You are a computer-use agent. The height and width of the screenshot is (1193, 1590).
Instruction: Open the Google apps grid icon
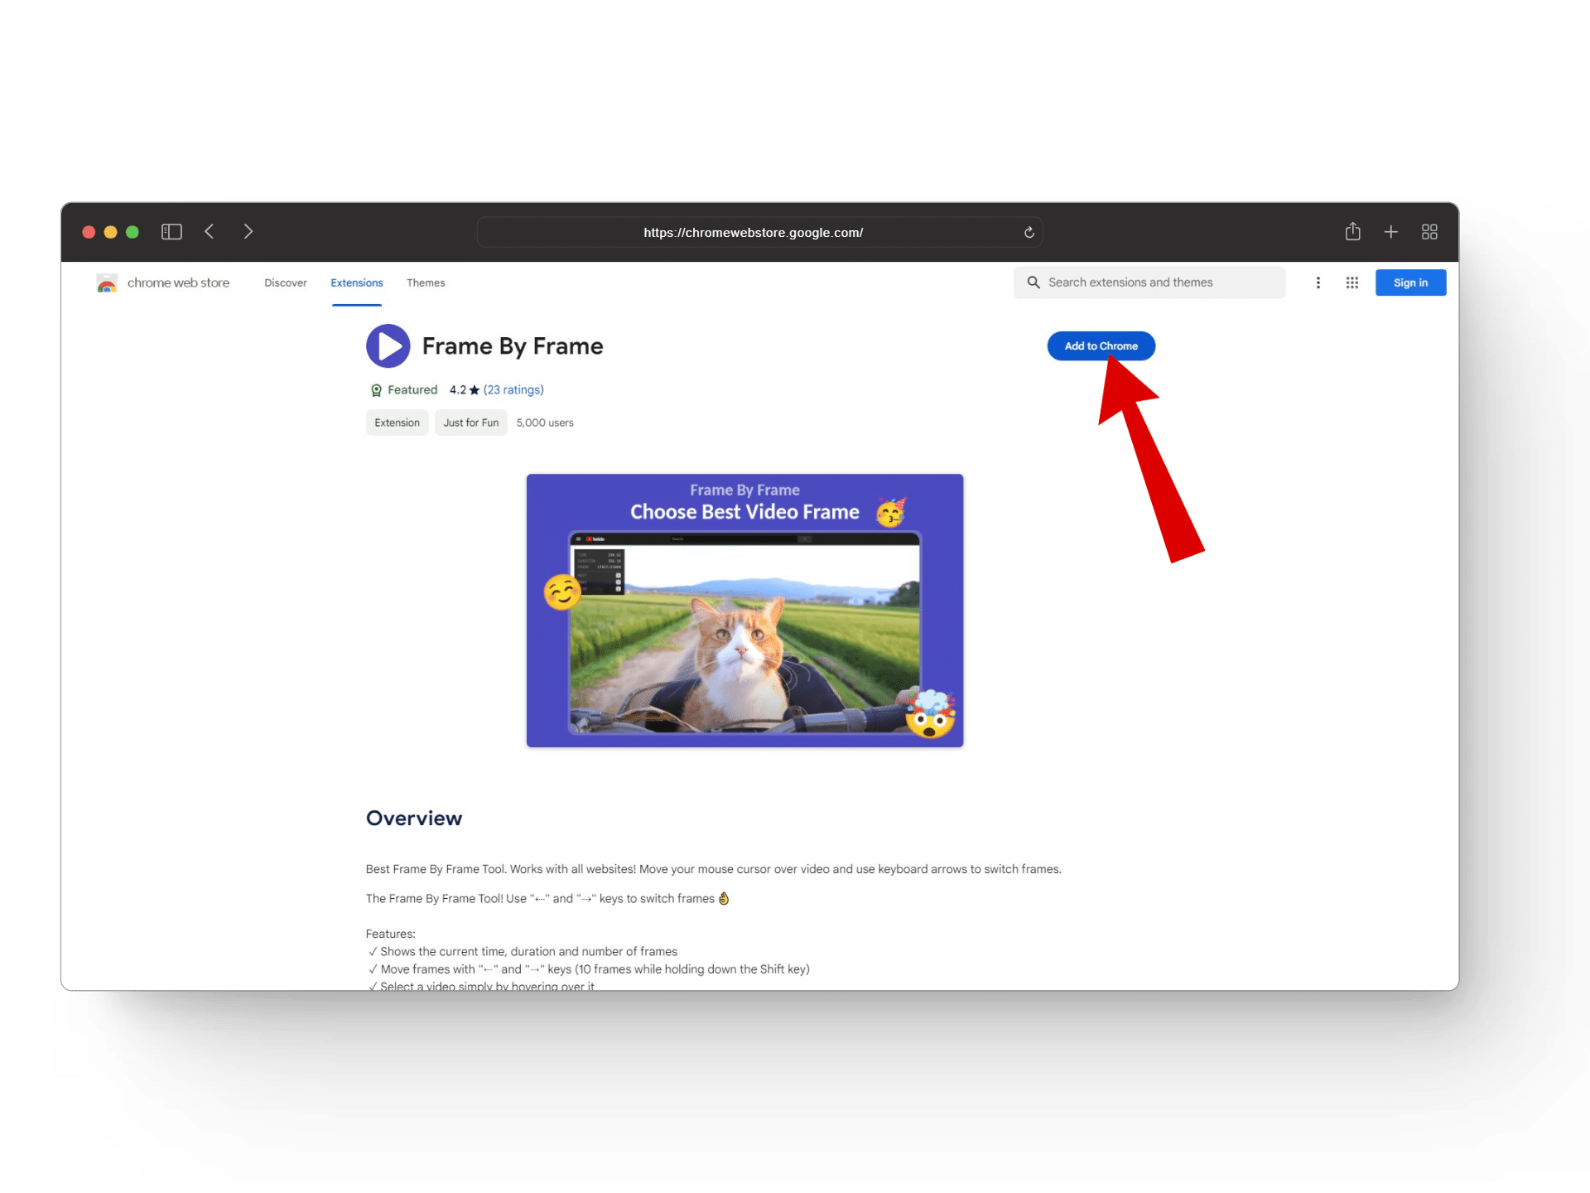(x=1351, y=283)
